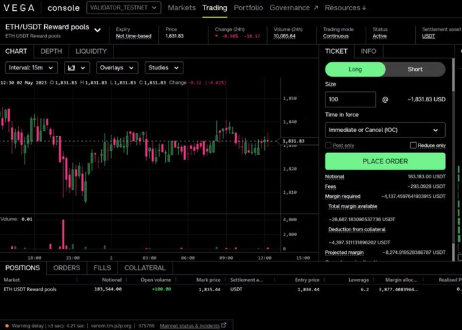
Task: Open the VALIDATOR_TESTNET network dropdown
Action: tap(124, 7)
